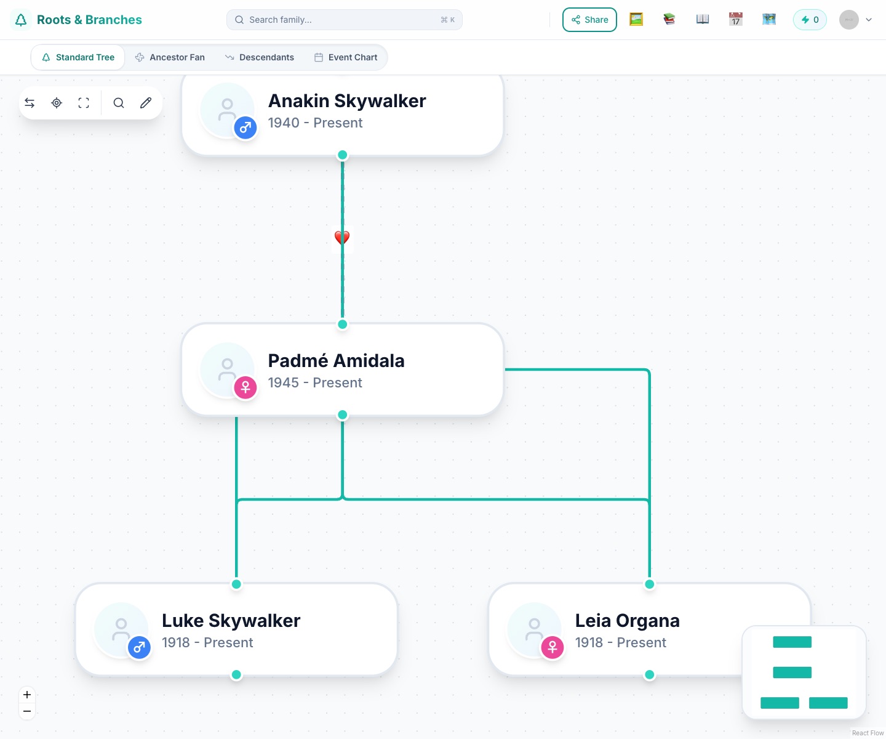Expand the account menu chevron
886x739 pixels.
tap(869, 20)
